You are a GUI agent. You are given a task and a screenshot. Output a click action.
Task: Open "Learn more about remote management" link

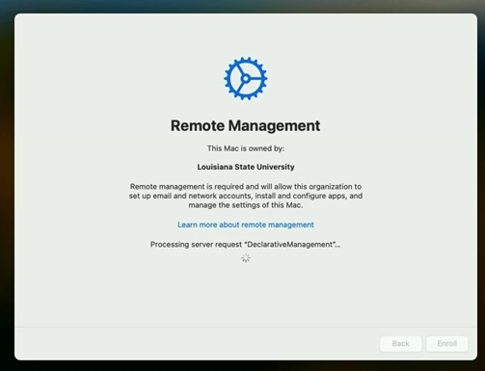(246, 225)
